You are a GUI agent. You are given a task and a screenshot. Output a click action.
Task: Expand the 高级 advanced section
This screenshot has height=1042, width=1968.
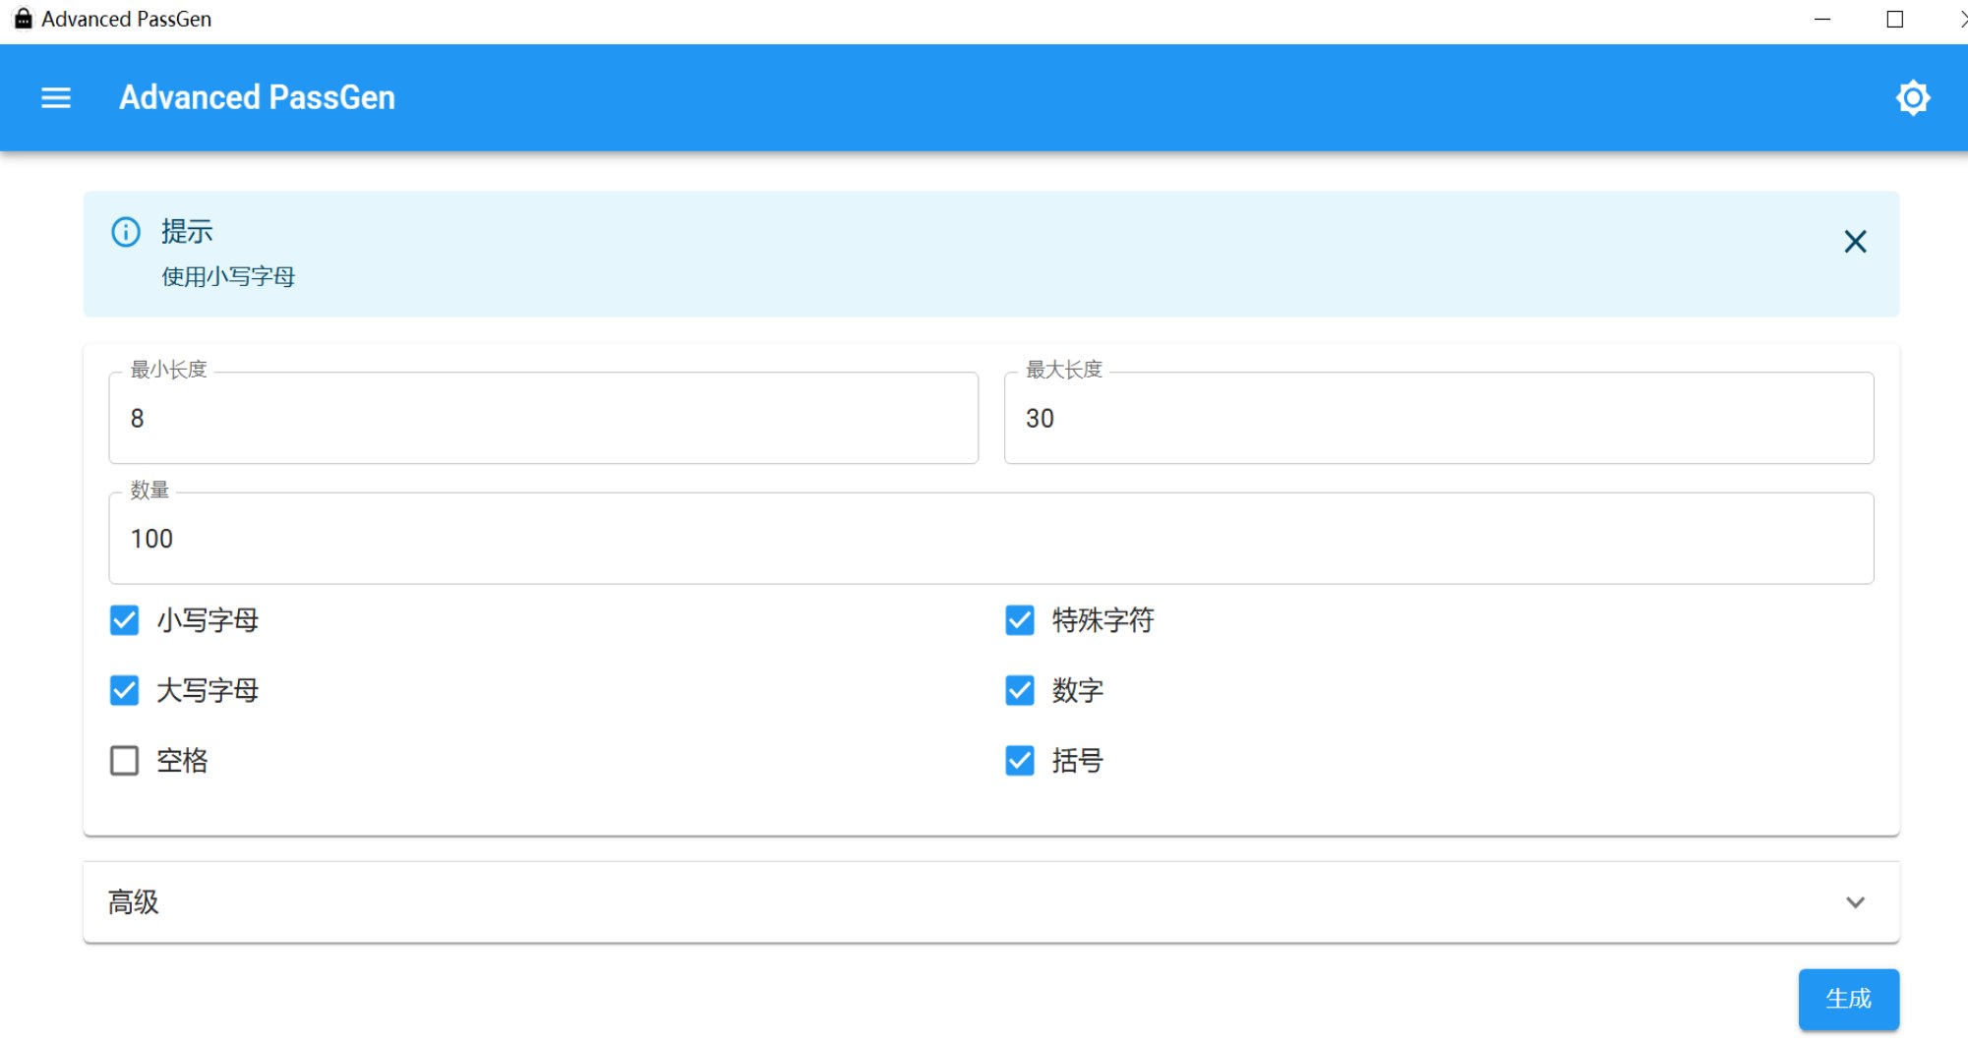[991, 902]
